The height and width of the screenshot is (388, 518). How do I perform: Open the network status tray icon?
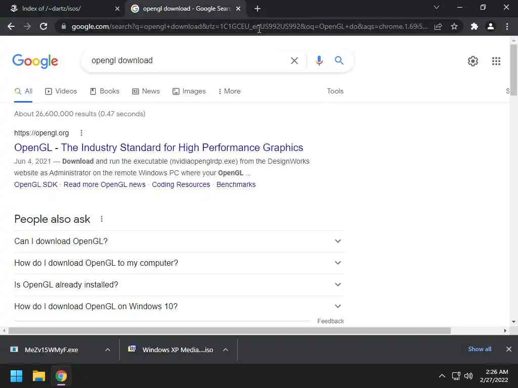(x=456, y=376)
